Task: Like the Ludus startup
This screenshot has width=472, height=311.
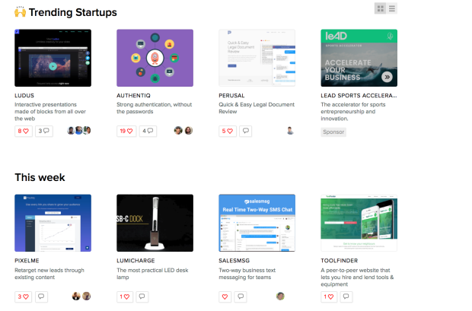Action: 23,131
